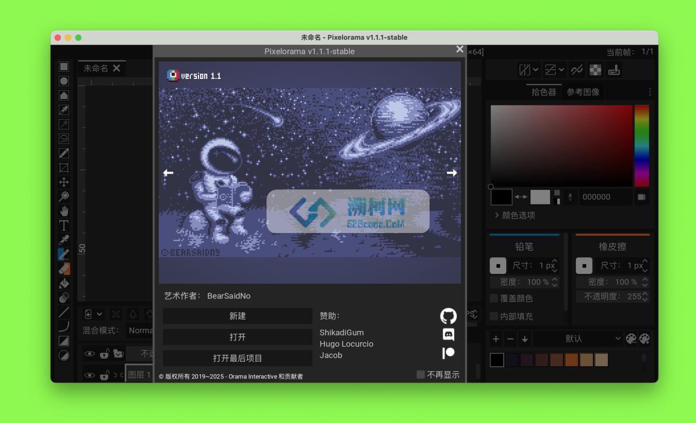Toggle the lock on the top layer row
This screenshot has width=696, height=423.
104,354
